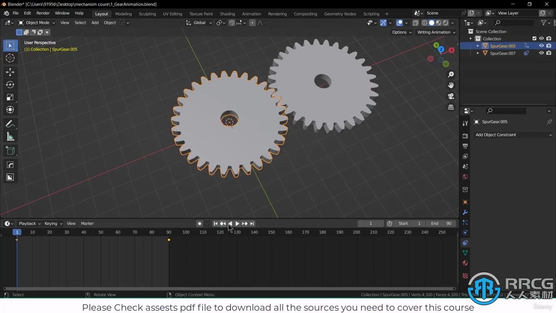The width and height of the screenshot is (556, 313).
Task: Click the pan view hand icon
Action: pyautogui.click(x=451, y=85)
